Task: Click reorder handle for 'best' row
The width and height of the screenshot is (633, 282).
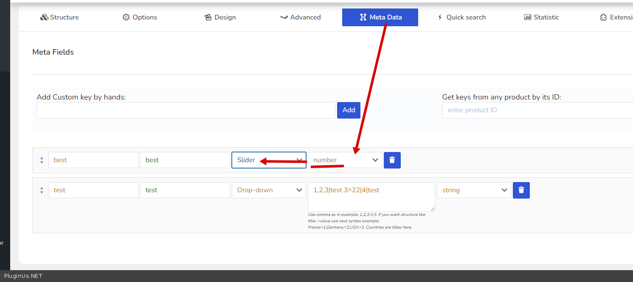Action: coord(42,160)
